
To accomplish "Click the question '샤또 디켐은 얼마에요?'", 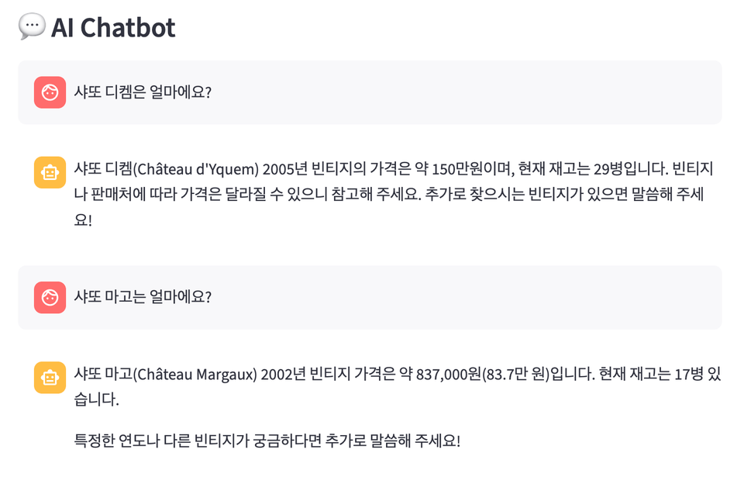I will [143, 92].
